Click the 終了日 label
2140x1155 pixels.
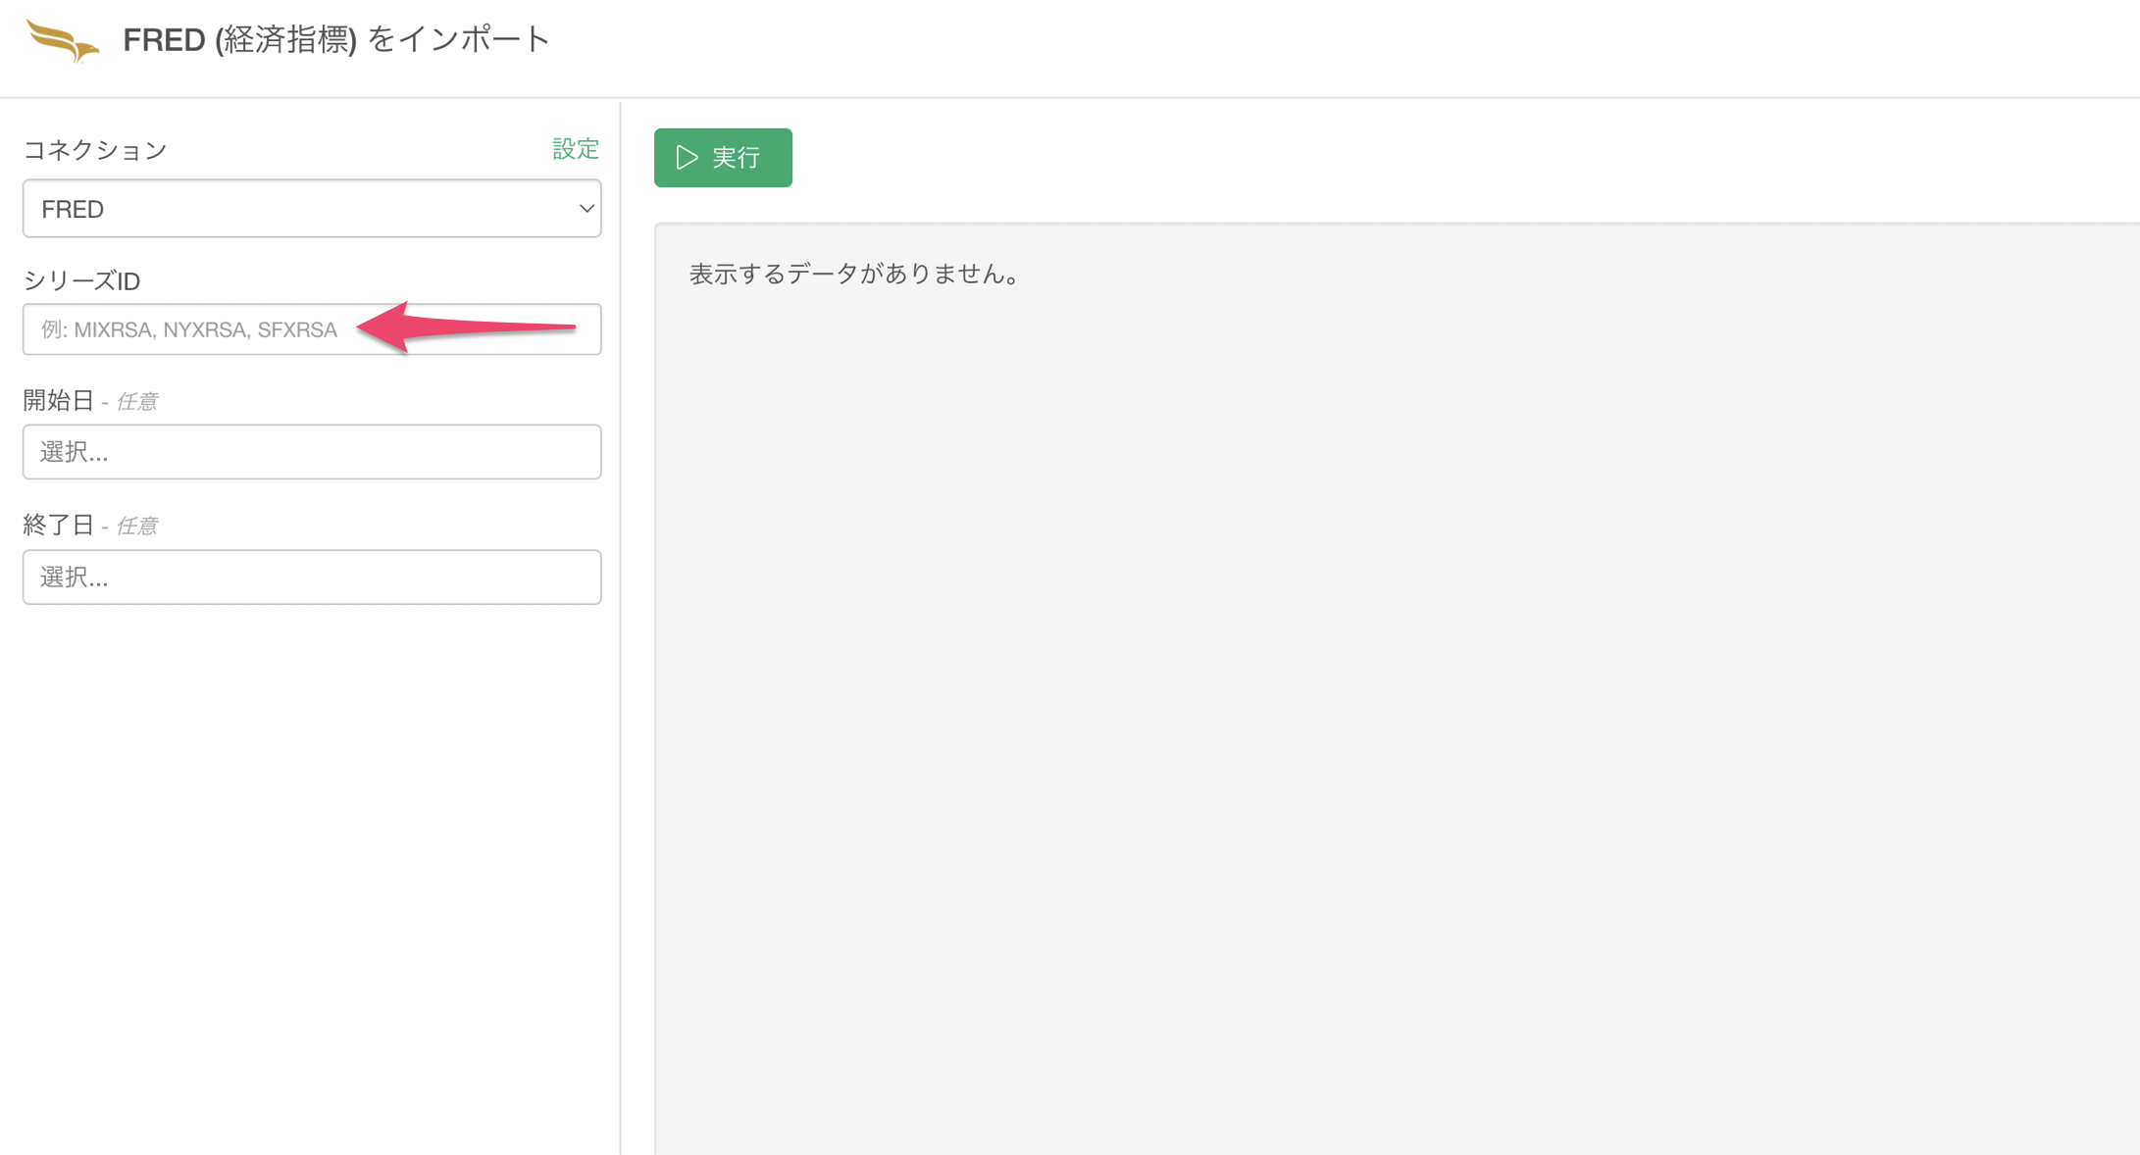[x=58, y=525]
